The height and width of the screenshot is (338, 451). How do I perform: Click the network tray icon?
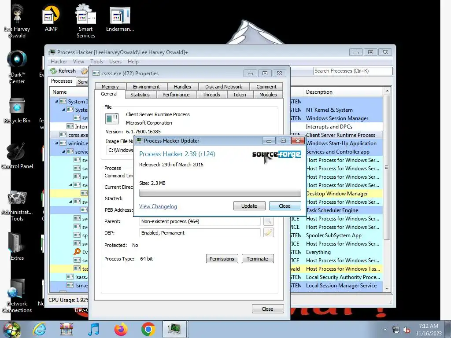pos(396,330)
